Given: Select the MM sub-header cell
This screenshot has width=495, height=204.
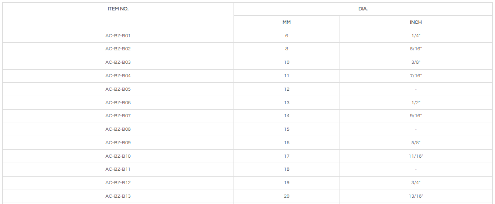Looking at the screenshot, I should click(286, 22).
